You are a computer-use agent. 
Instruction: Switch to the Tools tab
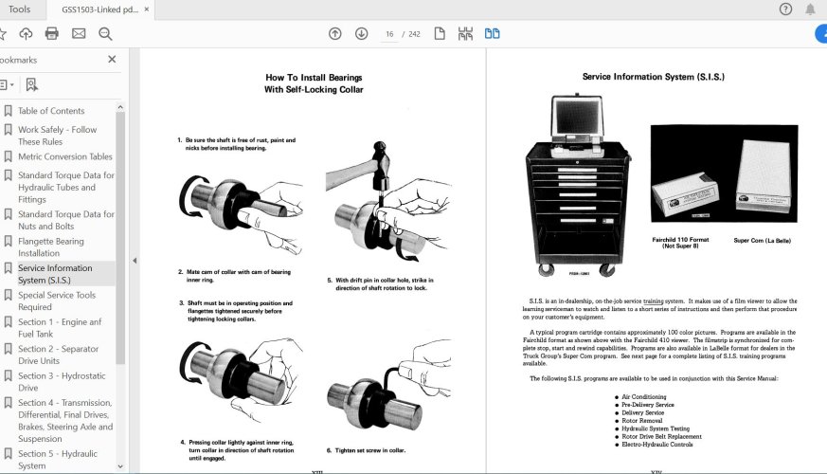click(x=19, y=9)
